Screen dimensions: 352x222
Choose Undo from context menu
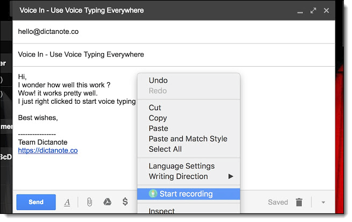189,80
